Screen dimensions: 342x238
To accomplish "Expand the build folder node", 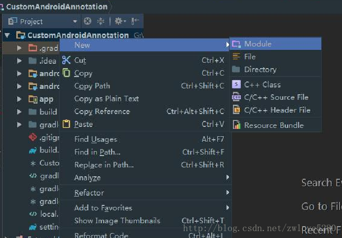I will click(19, 112).
